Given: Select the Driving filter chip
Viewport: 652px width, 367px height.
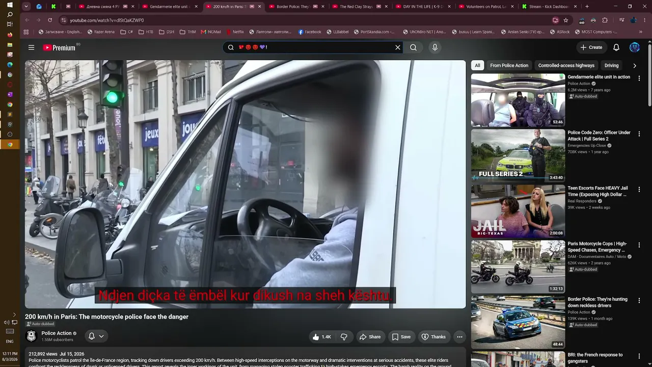Looking at the screenshot, I should coord(611,65).
